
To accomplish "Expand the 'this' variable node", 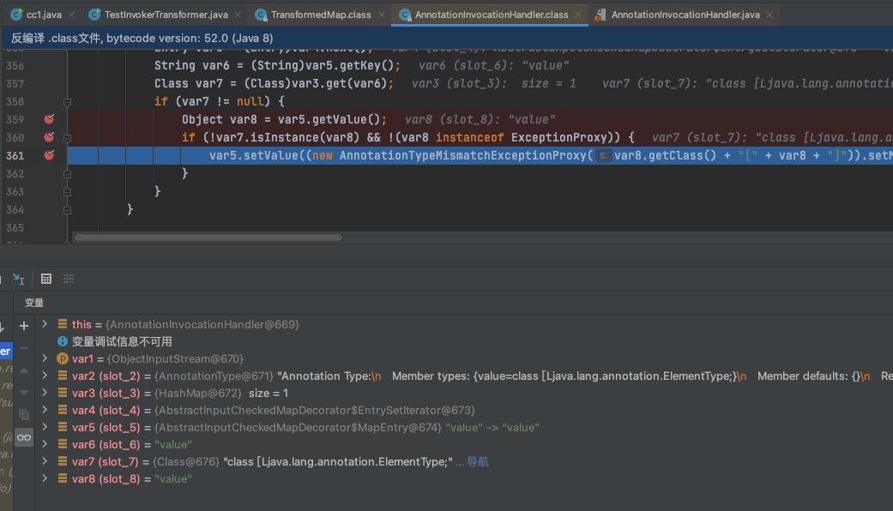I will tap(45, 324).
